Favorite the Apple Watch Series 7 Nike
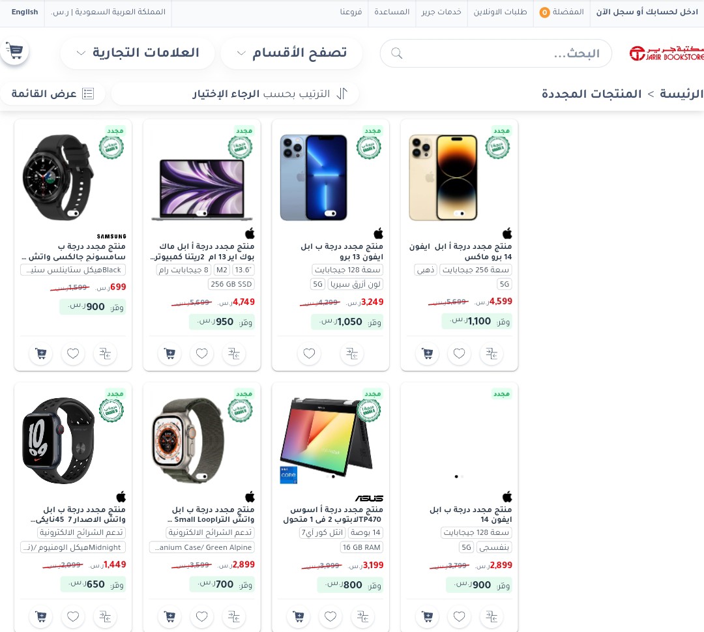The width and height of the screenshot is (704, 632). pyautogui.click(x=73, y=617)
